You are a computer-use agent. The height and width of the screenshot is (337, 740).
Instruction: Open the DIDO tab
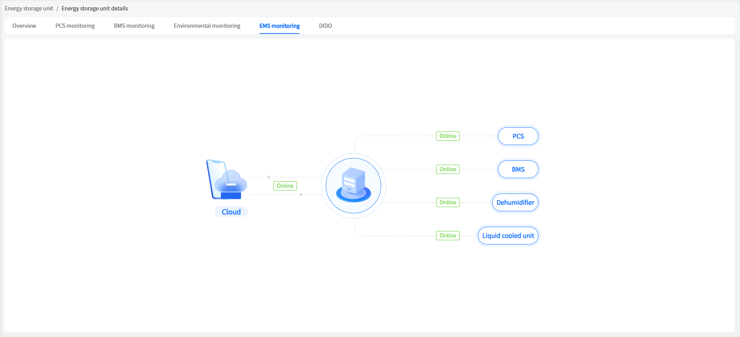pos(325,26)
